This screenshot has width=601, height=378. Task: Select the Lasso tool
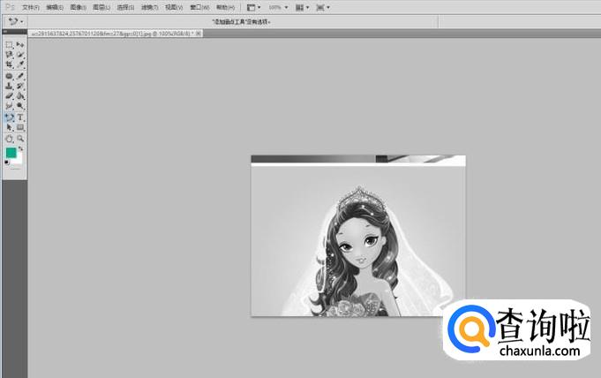tap(9, 55)
